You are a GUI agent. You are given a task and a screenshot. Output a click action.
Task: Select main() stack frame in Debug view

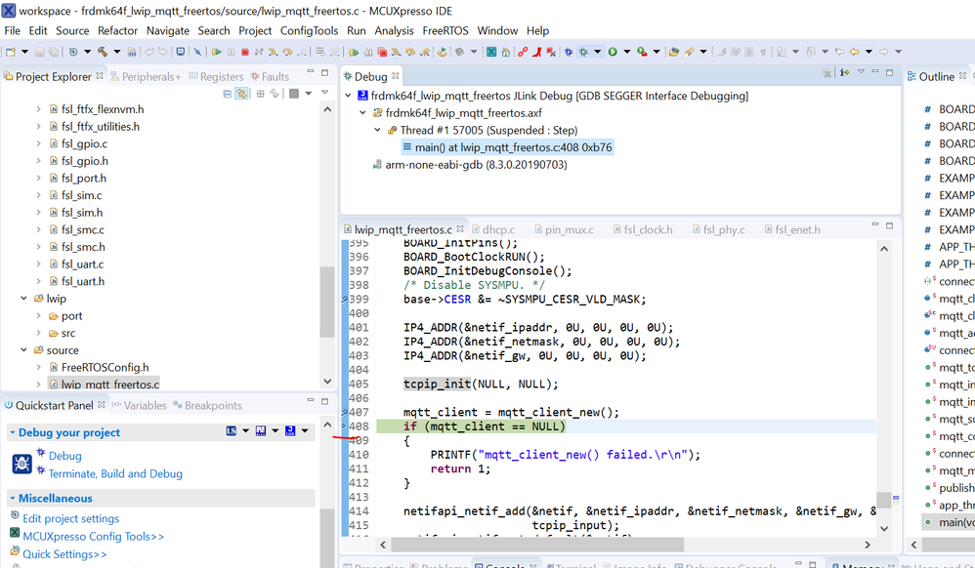(x=507, y=147)
